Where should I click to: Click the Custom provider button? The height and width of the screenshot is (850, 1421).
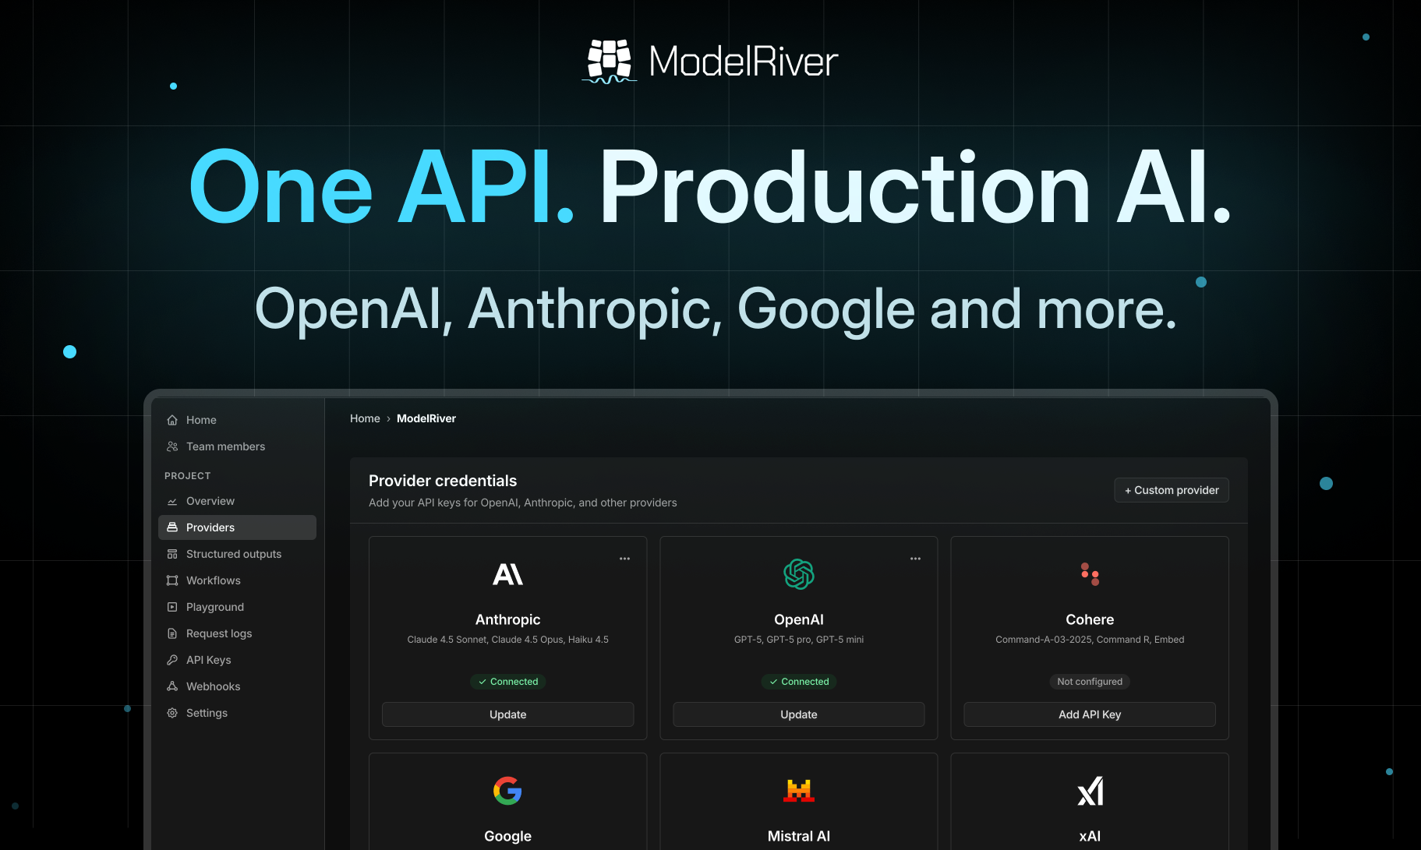pos(1171,490)
